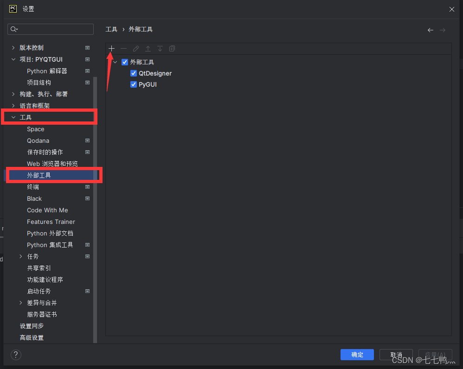Copy selected tool with copy icon
463x369 pixels.
172,48
